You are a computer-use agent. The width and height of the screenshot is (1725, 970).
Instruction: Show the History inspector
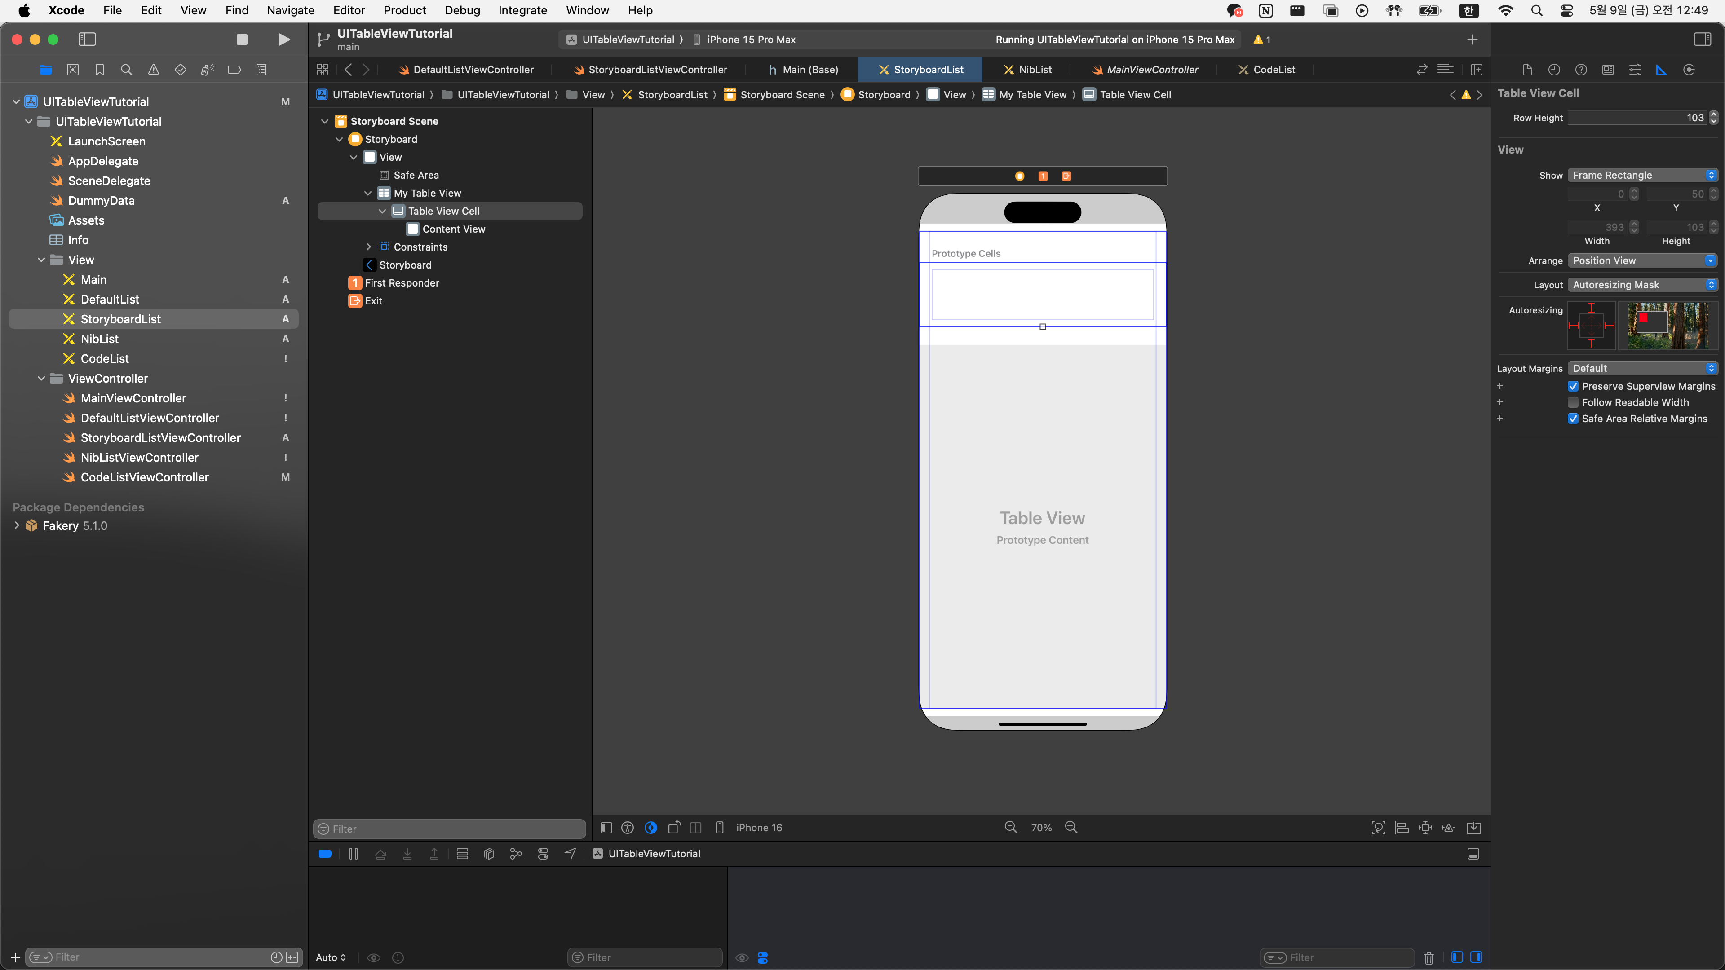click(x=1554, y=70)
